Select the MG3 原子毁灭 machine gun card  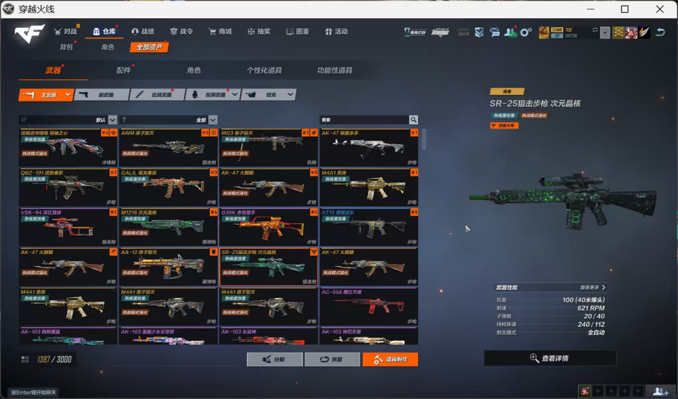[x=269, y=147]
